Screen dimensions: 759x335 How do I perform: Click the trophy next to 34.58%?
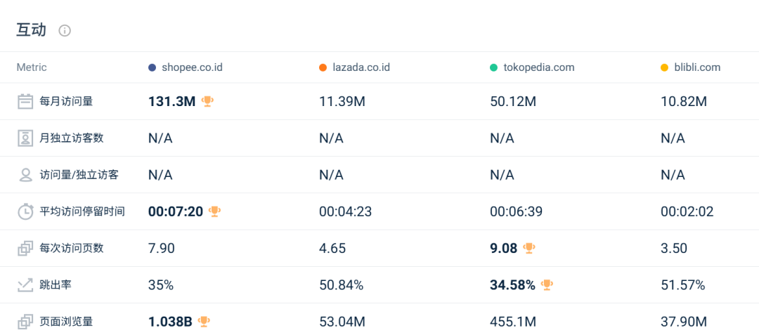point(547,284)
